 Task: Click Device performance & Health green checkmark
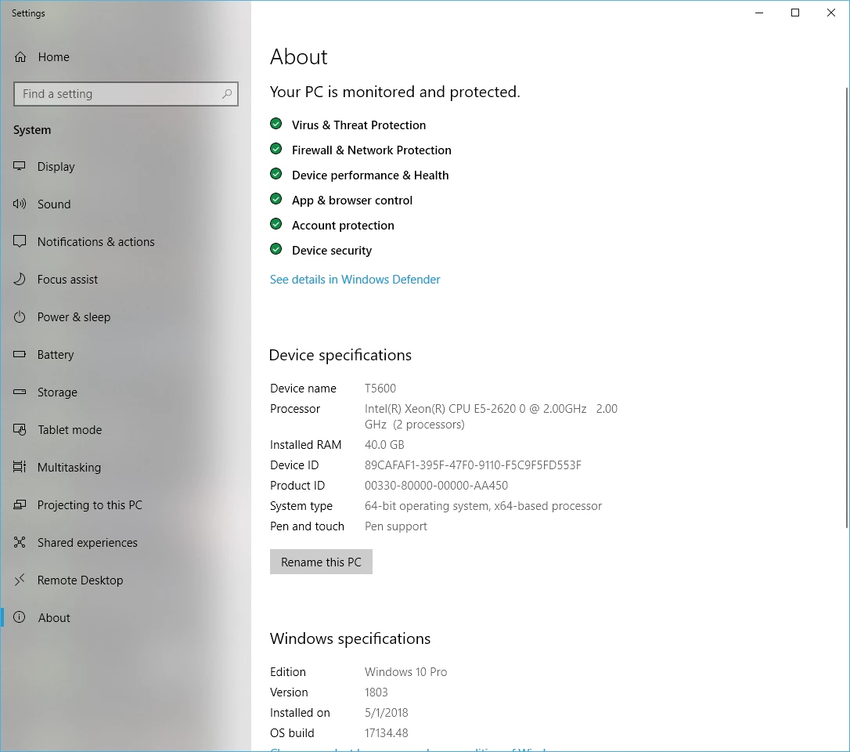point(276,174)
